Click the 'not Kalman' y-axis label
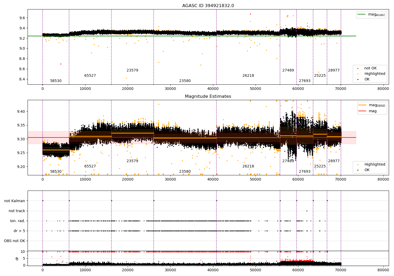This screenshot has width=394, height=276. coord(15,201)
